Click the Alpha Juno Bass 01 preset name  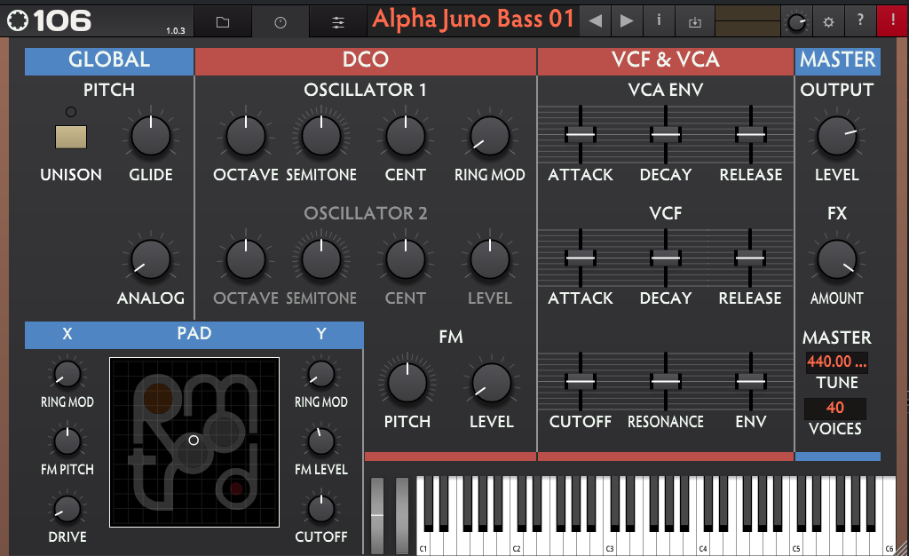coord(473,20)
